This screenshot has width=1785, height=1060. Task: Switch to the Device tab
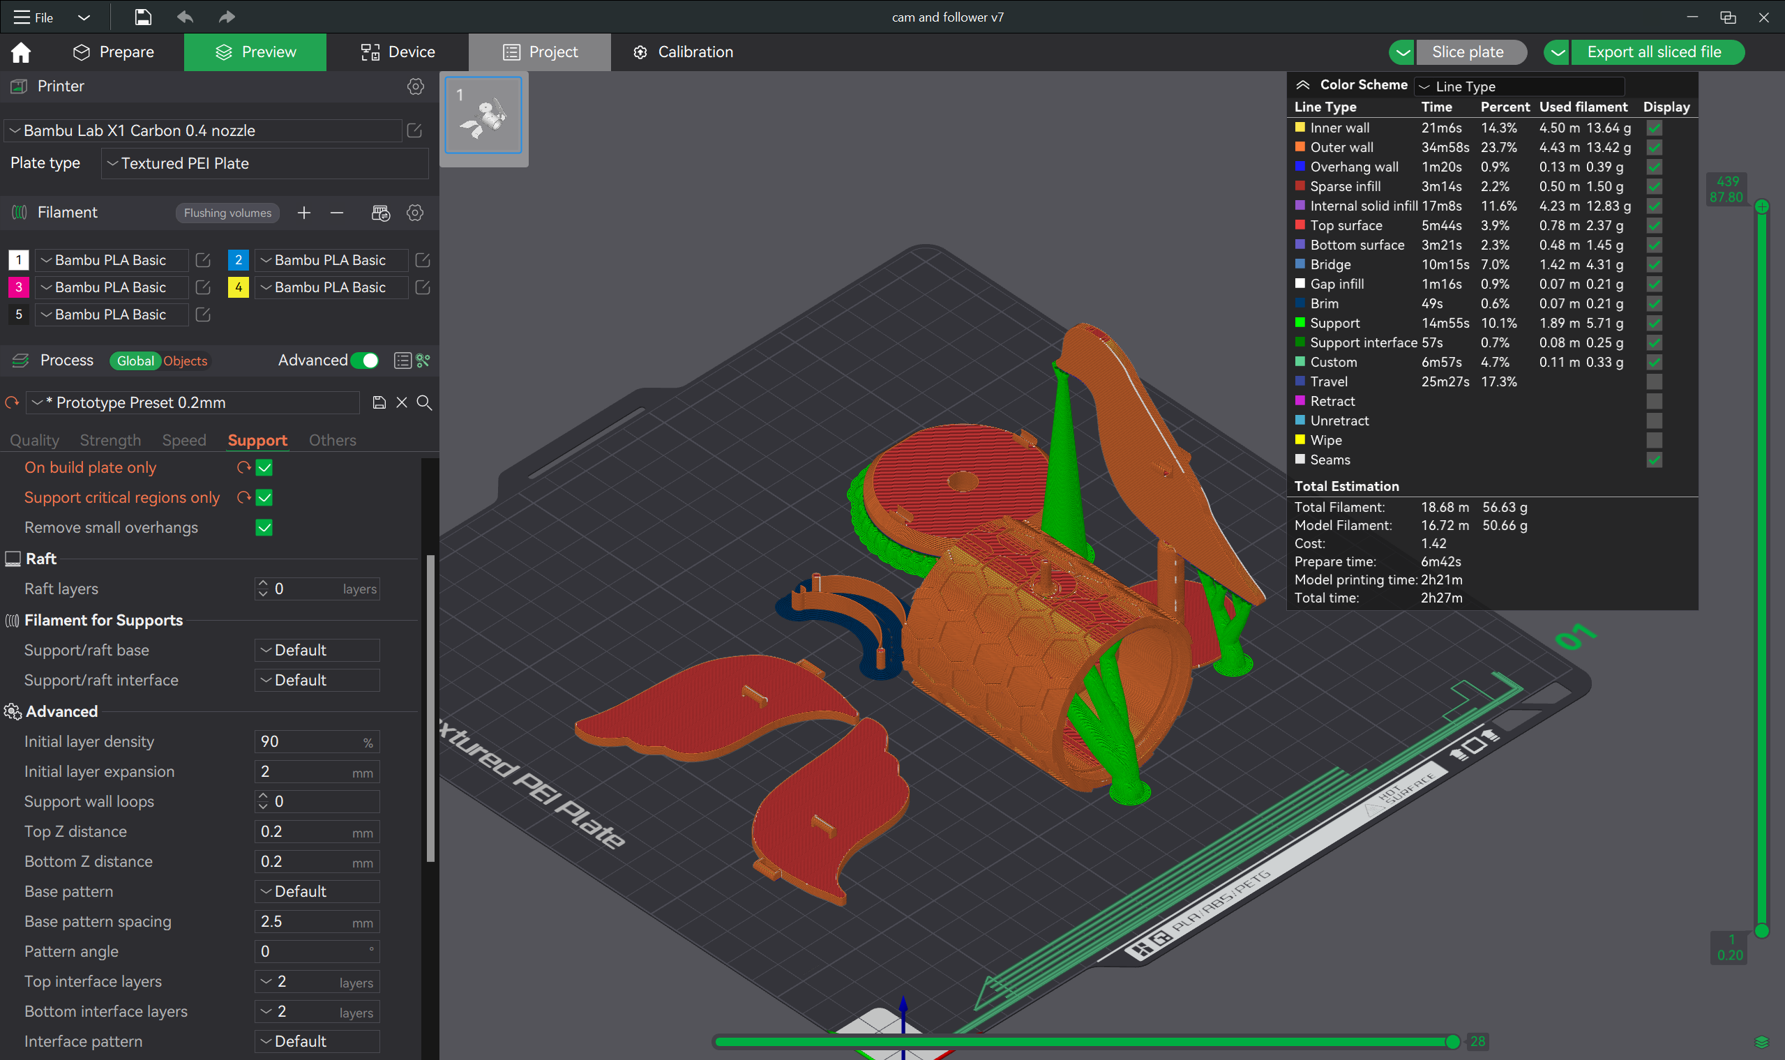coord(397,52)
